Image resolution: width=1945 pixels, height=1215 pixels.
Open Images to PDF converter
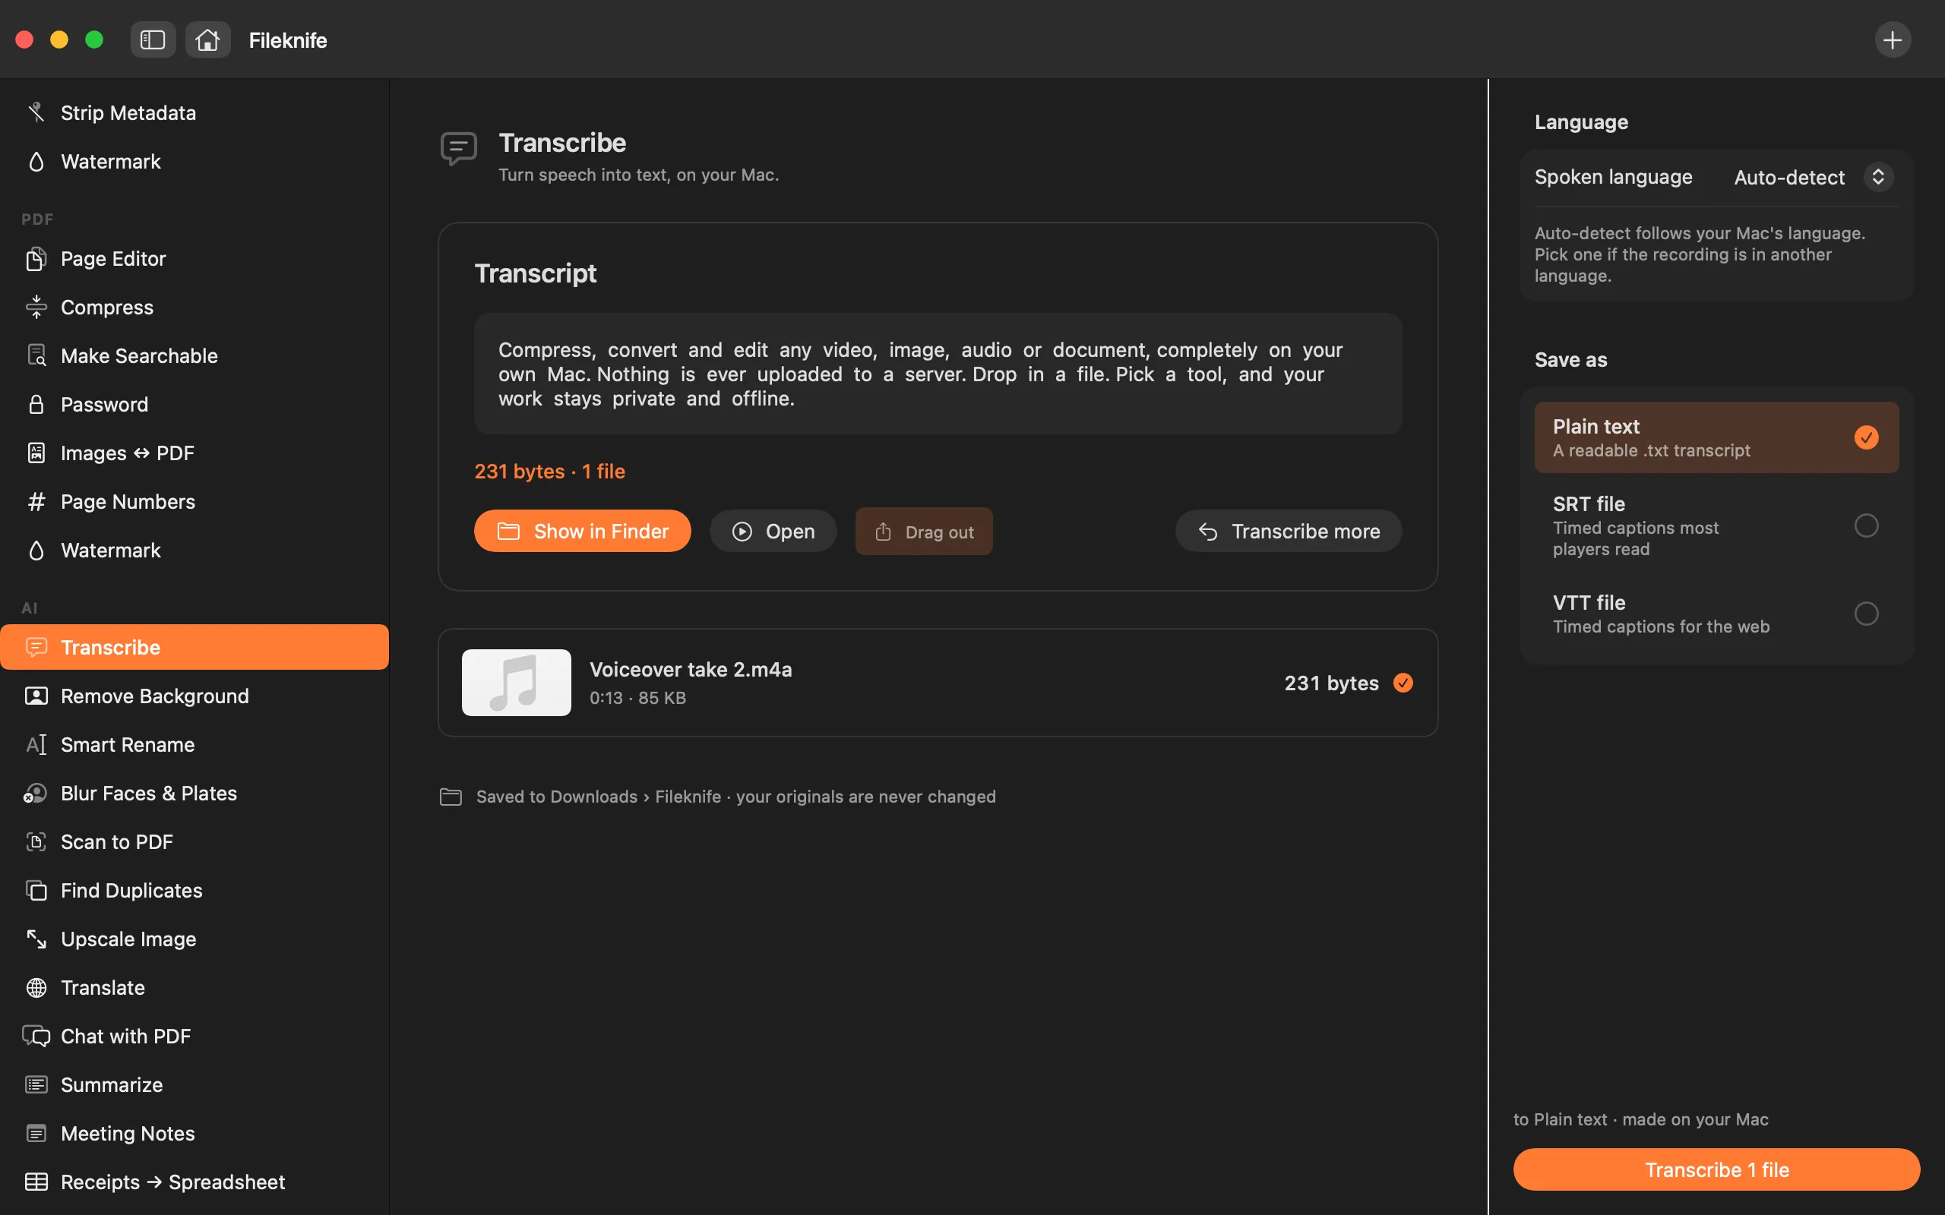pos(194,453)
